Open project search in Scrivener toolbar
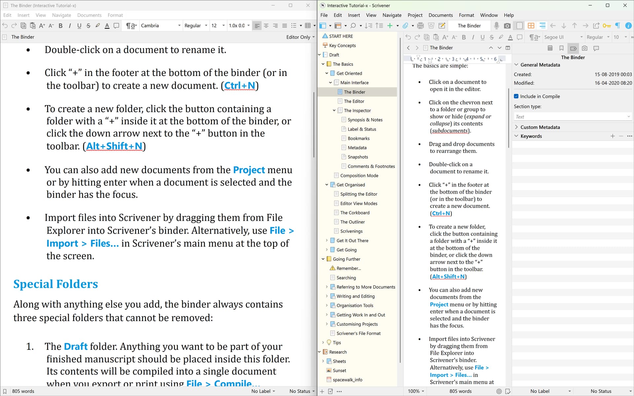634x396 pixels. click(x=353, y=26)
